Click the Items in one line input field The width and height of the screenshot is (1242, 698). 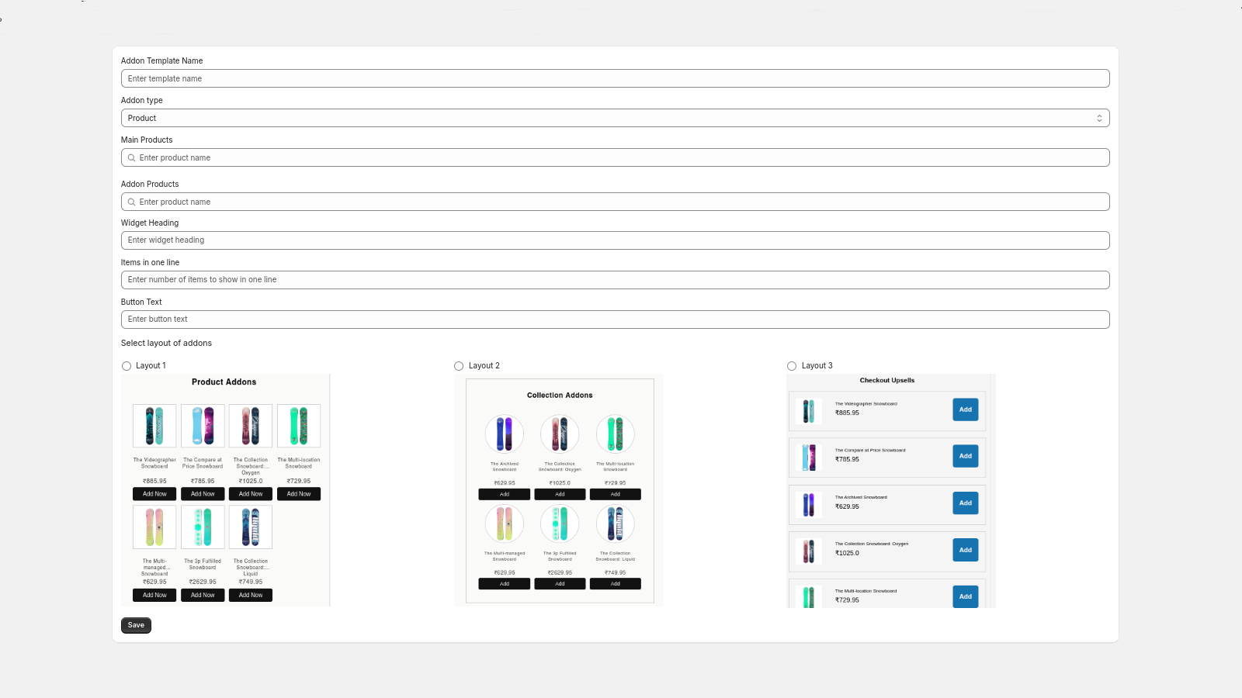615,279
